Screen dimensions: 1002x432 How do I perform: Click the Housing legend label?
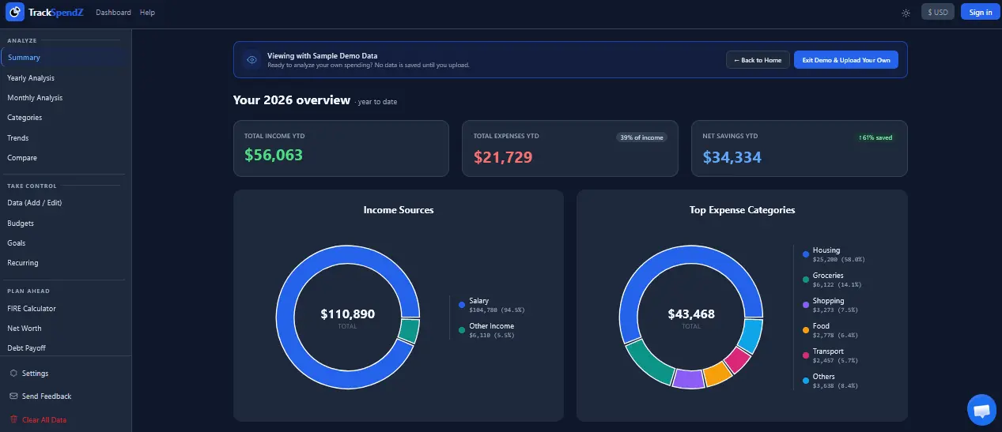(826, 250)
